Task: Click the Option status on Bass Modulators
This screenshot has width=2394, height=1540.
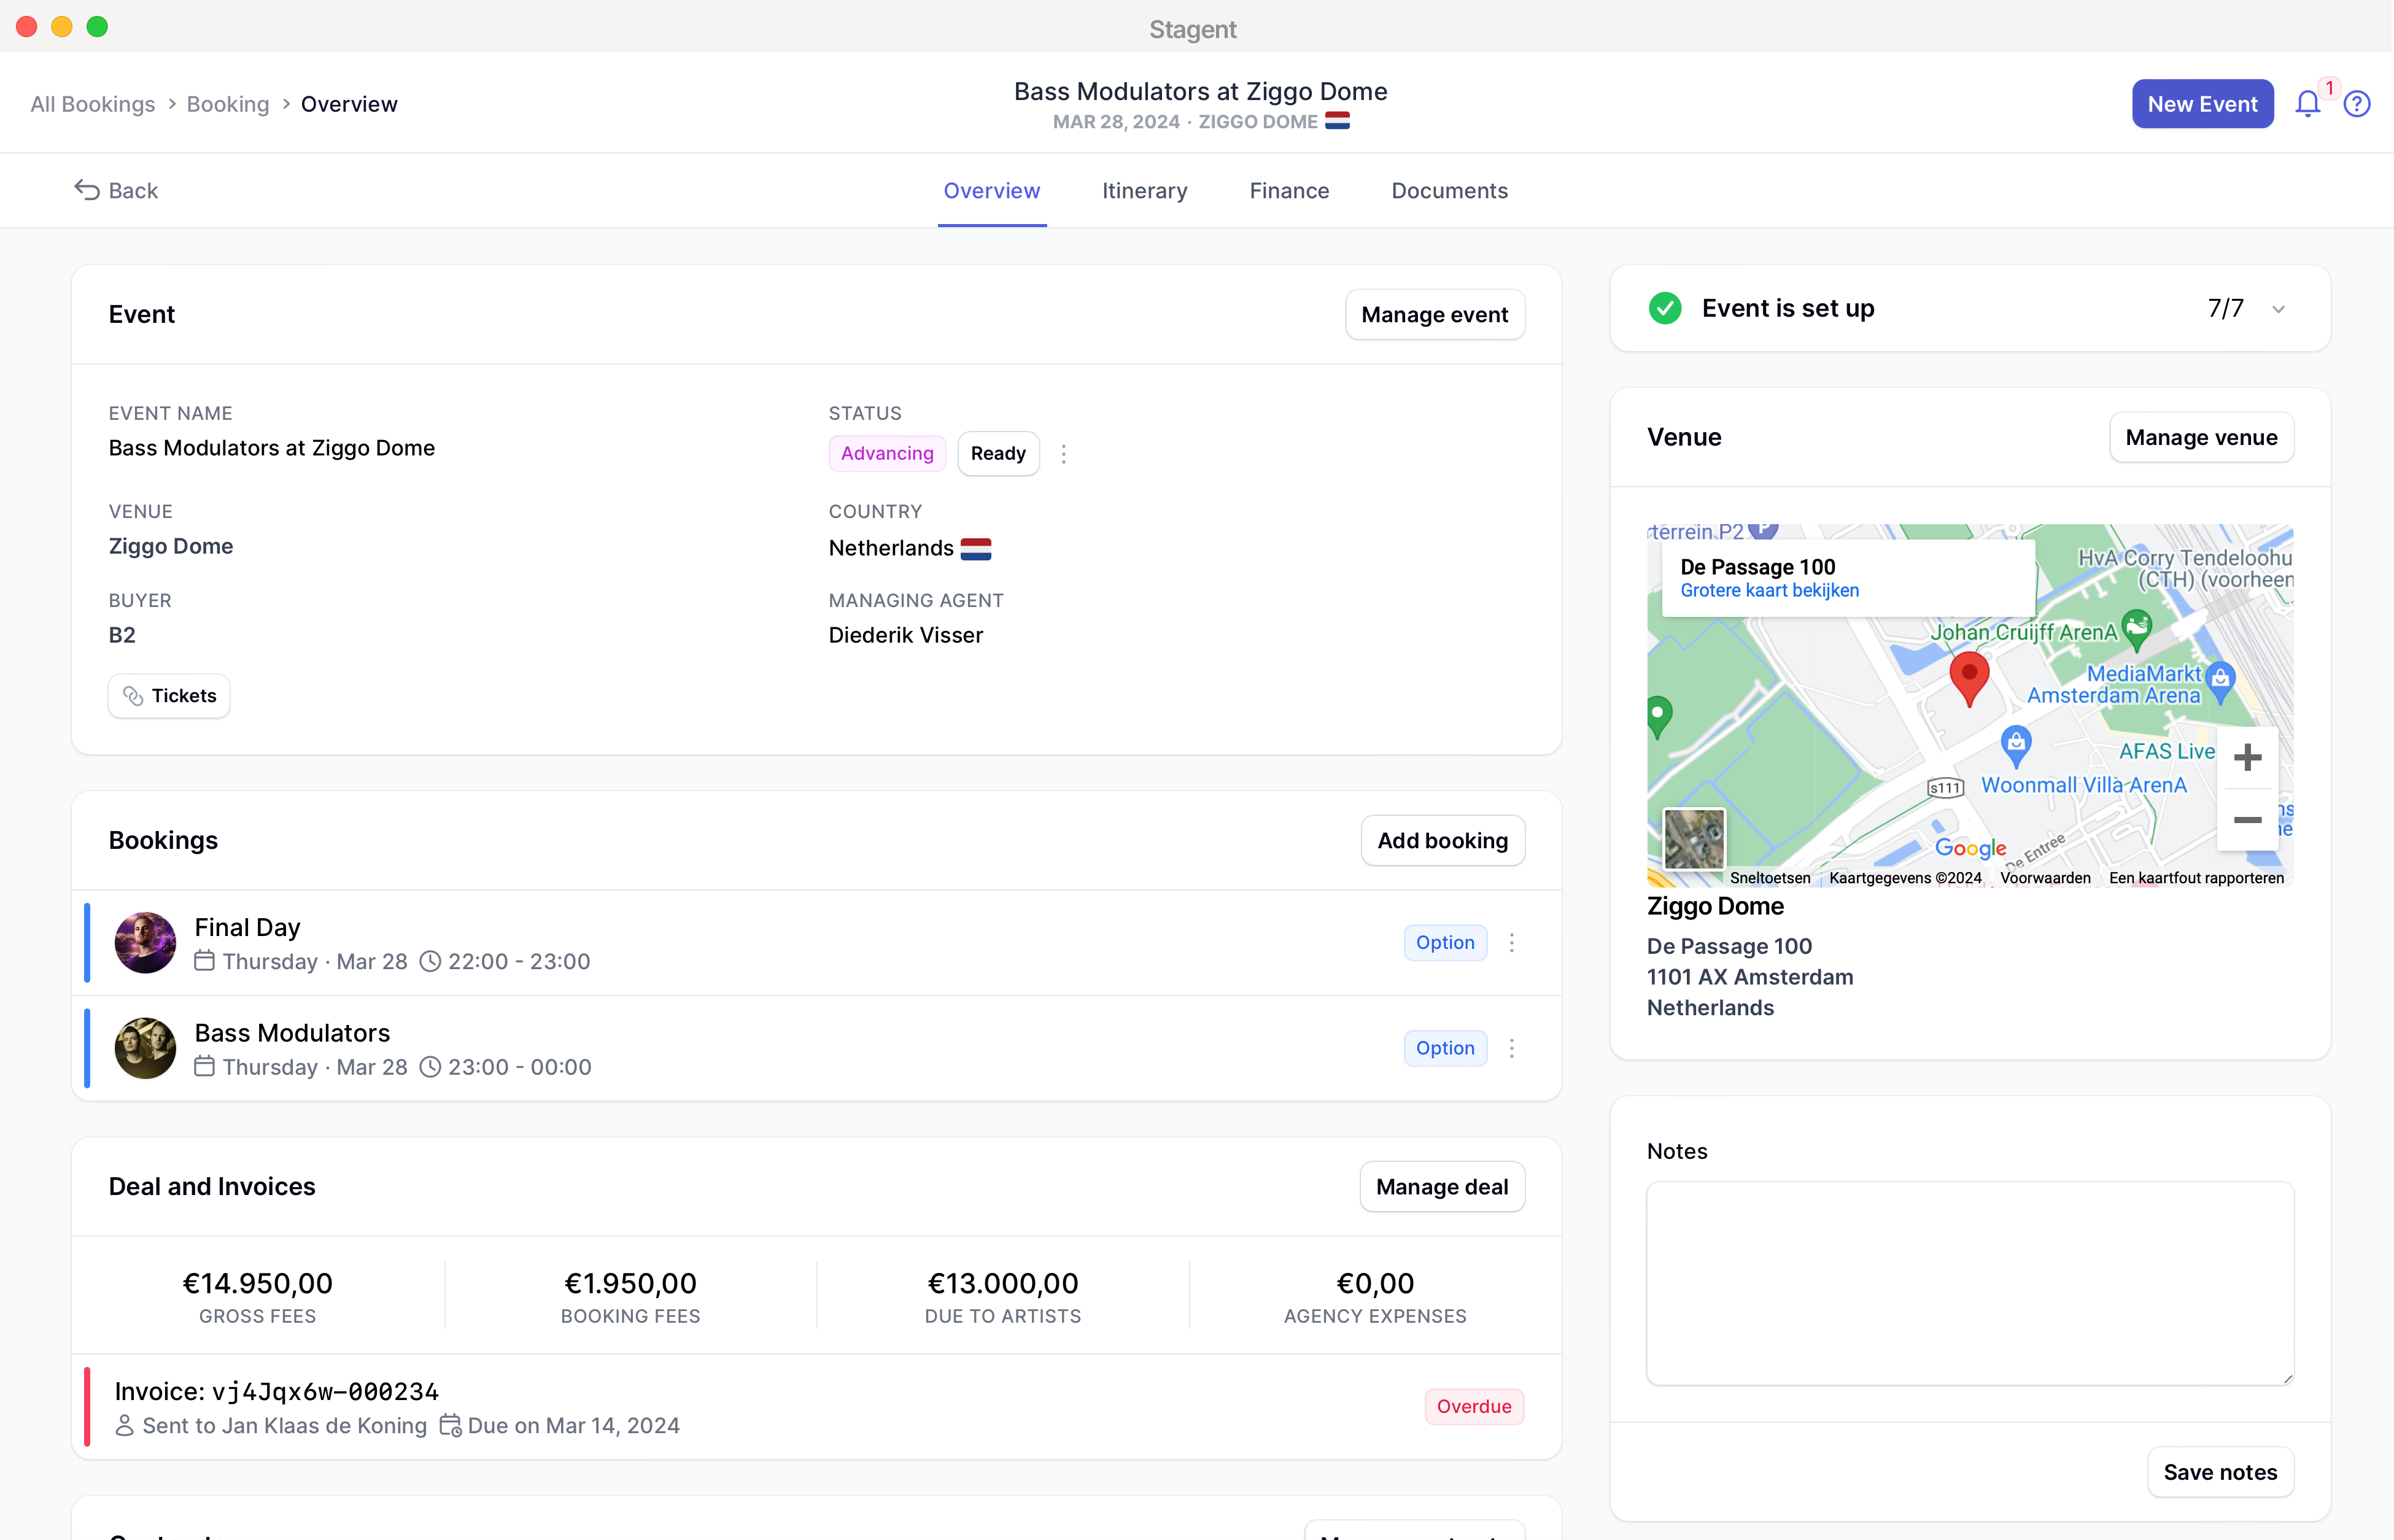Action: pyautogui.click(x=1445, y=1048)
